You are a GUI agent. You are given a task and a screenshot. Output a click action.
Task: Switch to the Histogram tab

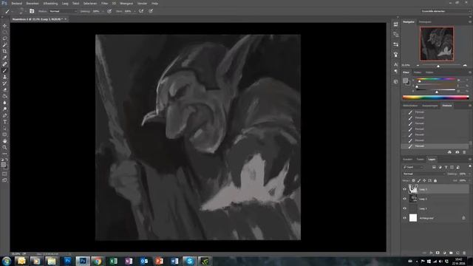(x=425, y=21)
